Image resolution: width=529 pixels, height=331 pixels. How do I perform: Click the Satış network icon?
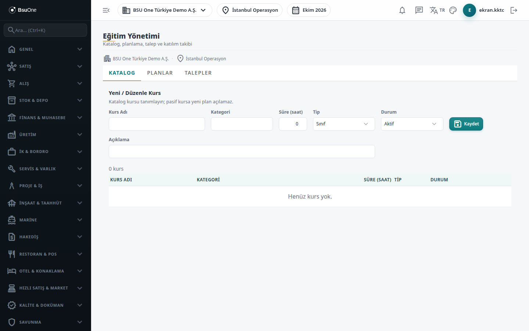[x=12, y=66]
